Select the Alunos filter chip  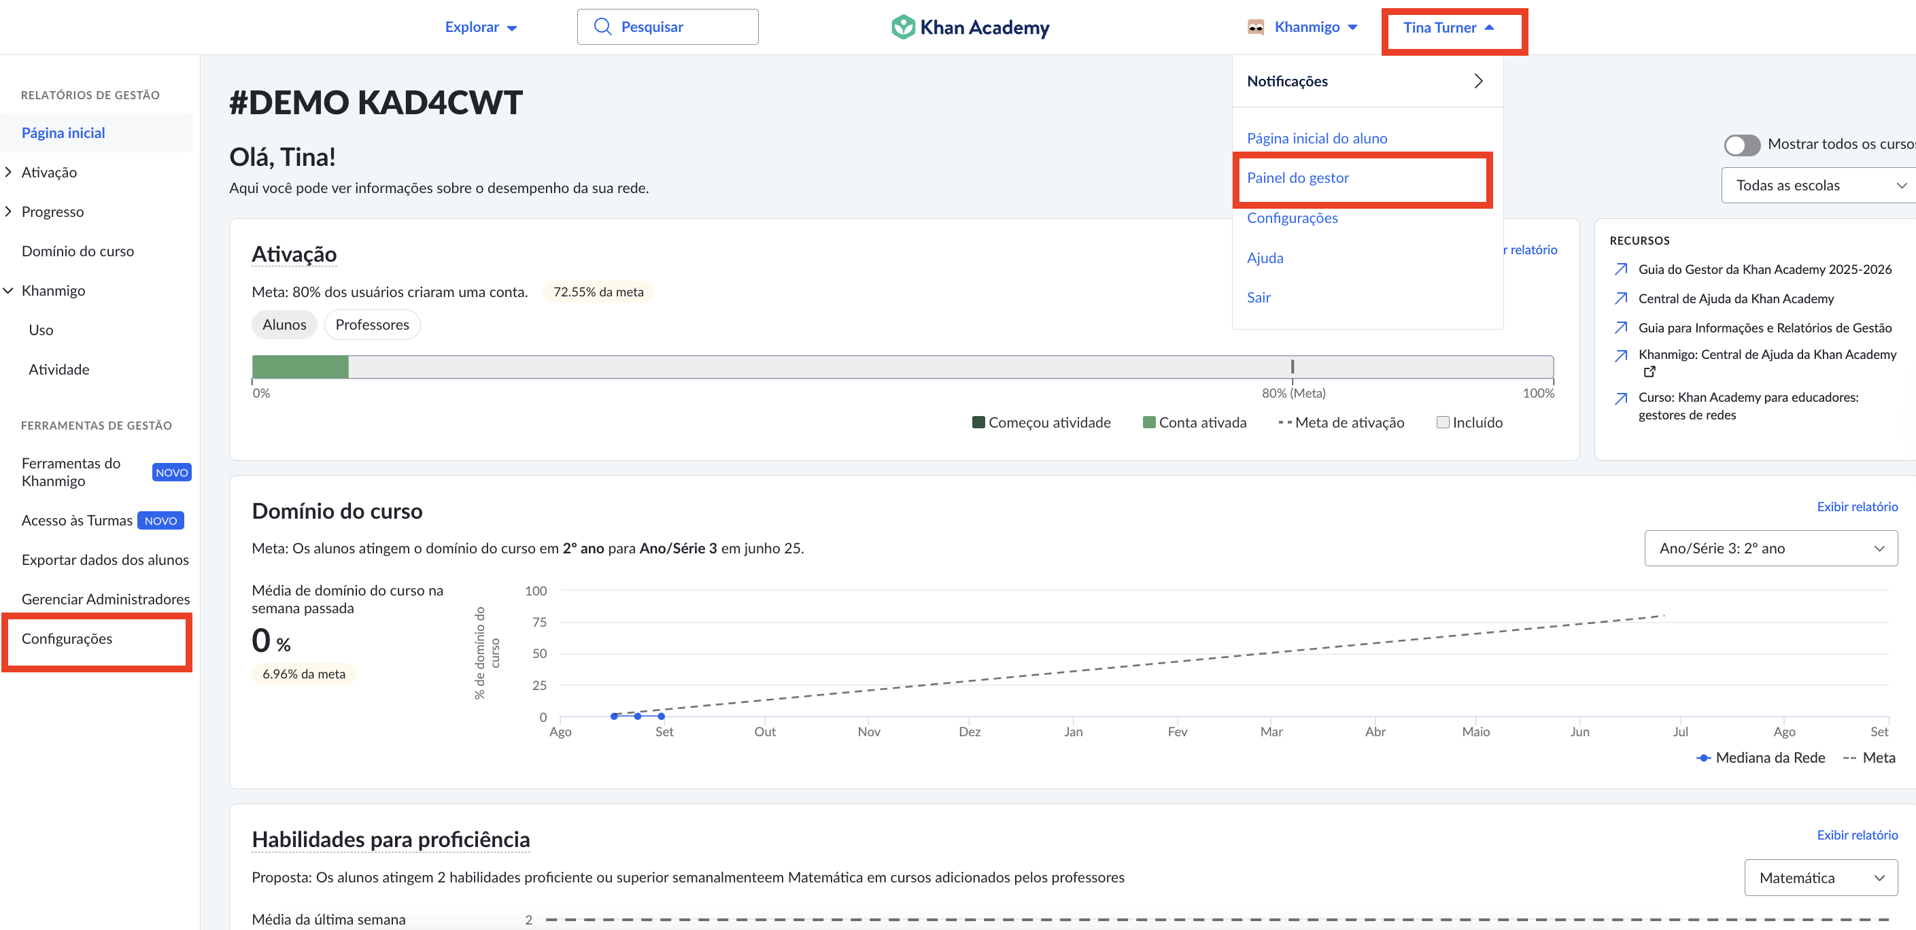point(284,325)
